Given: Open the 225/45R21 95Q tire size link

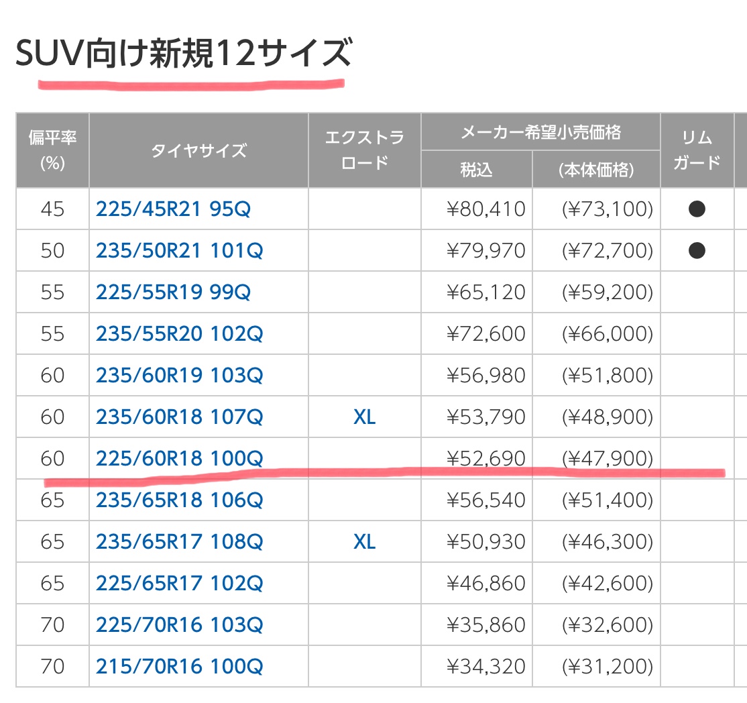Looking at the screenshot, I should tap(173, 209).
